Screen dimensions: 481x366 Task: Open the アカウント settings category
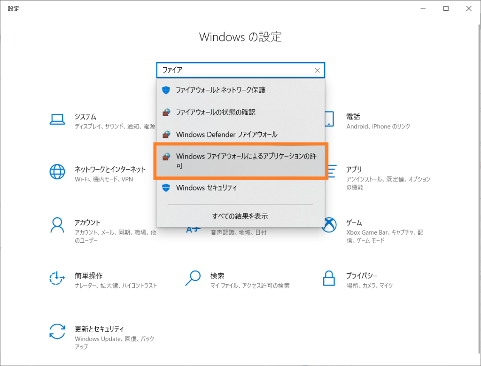[103, 231]
